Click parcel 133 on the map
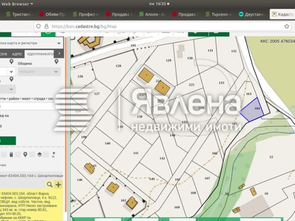 (221, 83)
